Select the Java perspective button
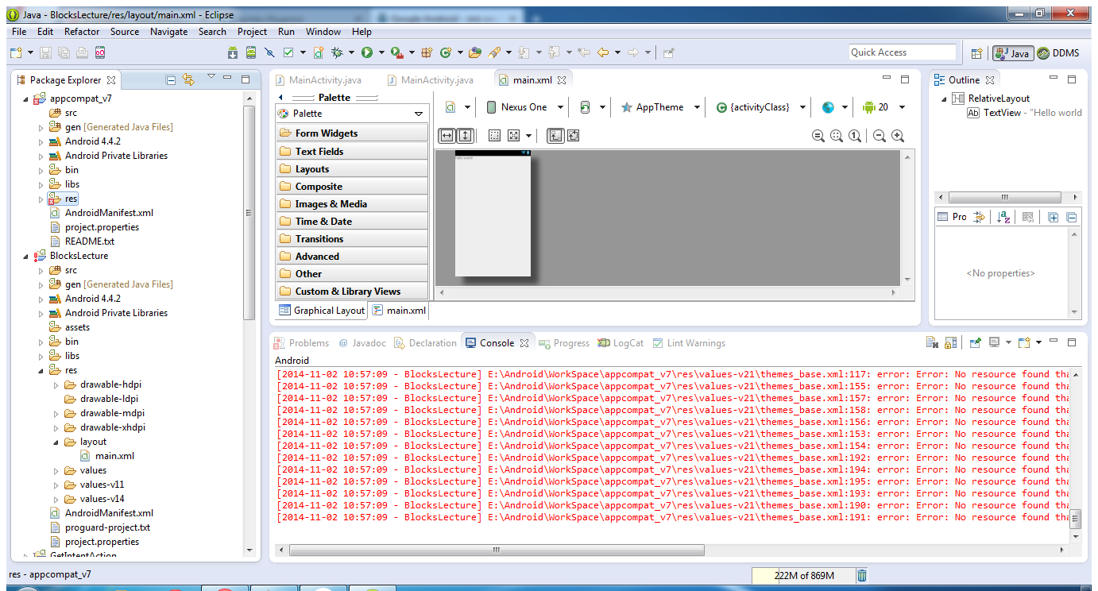The height and width of the screenshot is (591, 1098). [x=1013, y=53]
